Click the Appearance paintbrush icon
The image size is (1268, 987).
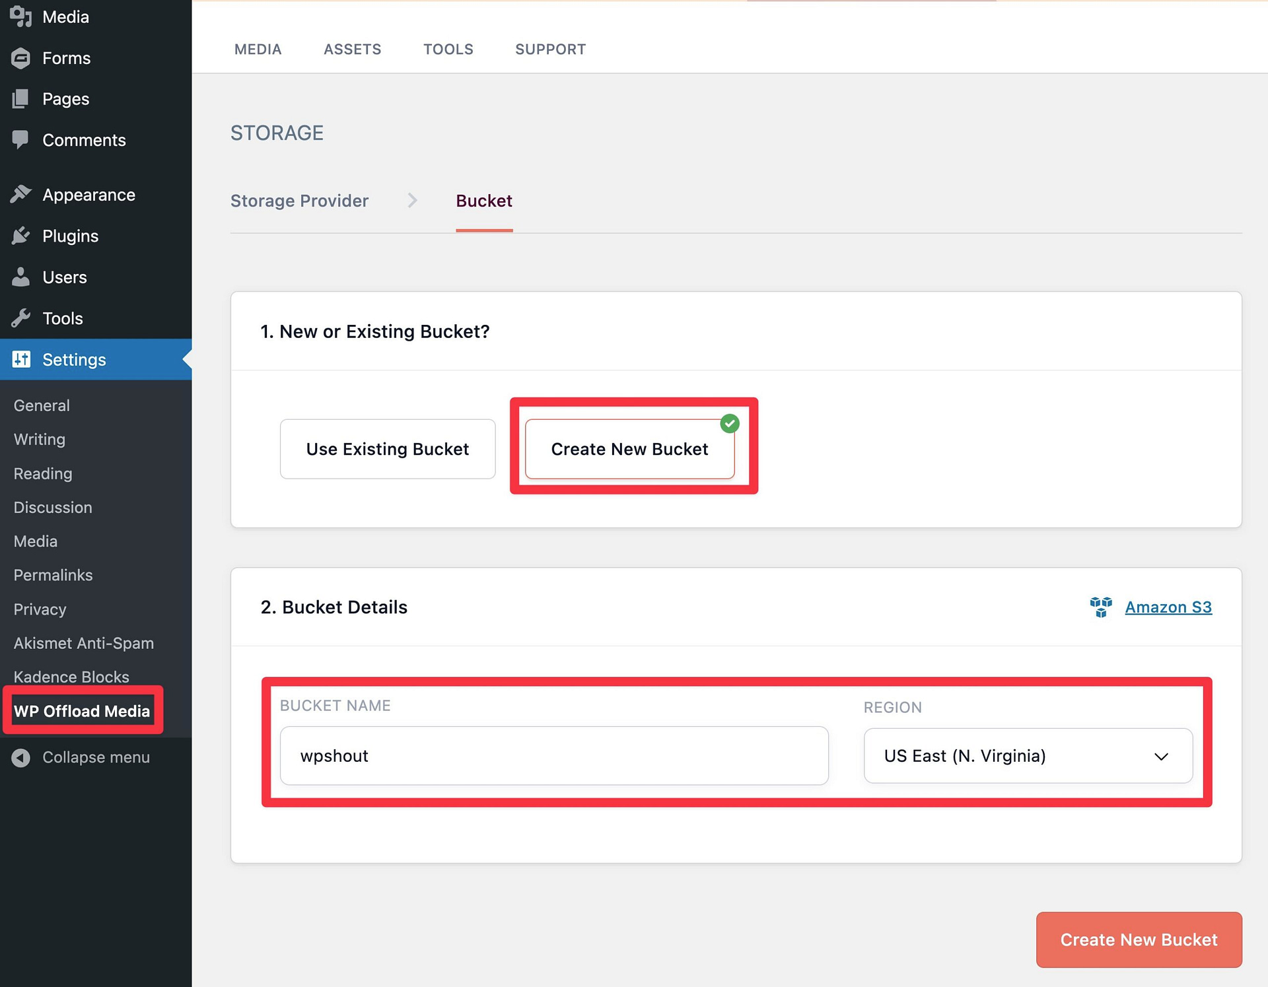20,194
